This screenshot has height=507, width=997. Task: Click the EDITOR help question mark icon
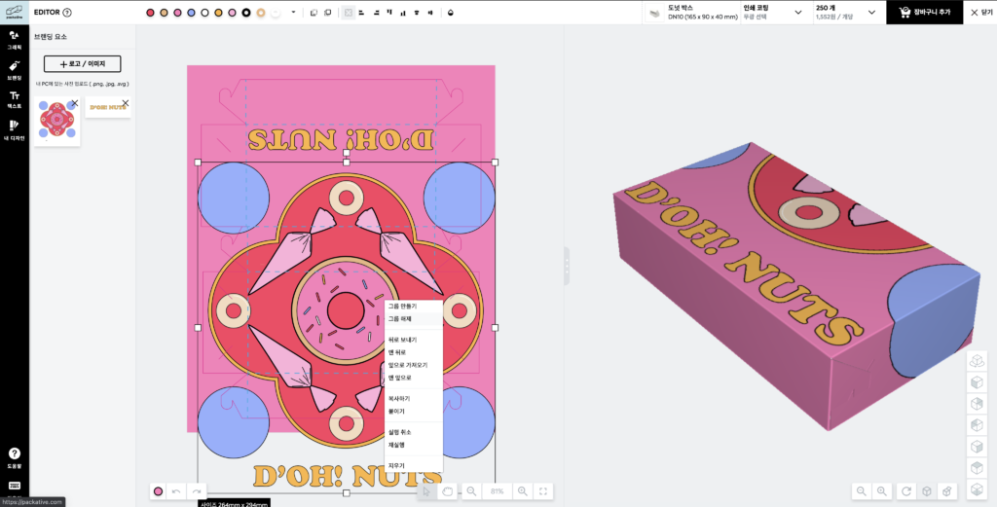(67, 12)
